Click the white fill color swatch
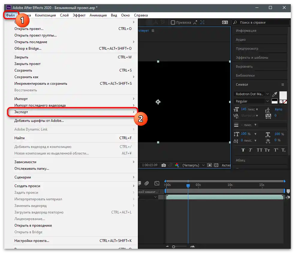295x253 pixels. [x=283, y=95]
